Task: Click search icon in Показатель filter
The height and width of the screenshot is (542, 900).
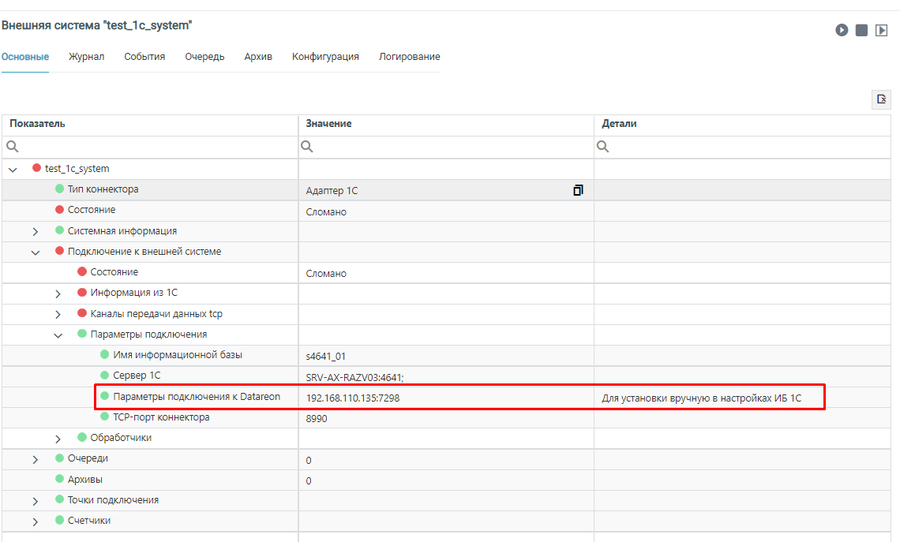Action: pos(12,147)
